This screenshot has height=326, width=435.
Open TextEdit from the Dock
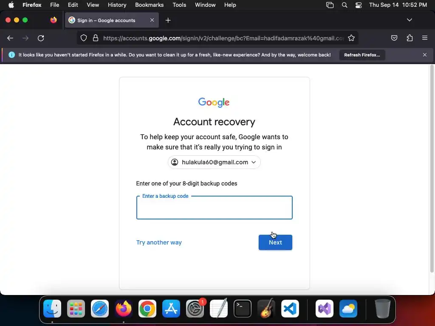tap(219, 309)
